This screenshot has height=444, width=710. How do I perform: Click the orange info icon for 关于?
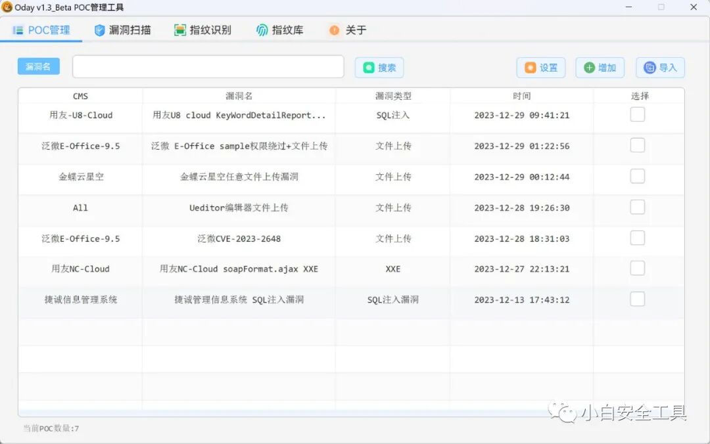pos(334,30)
